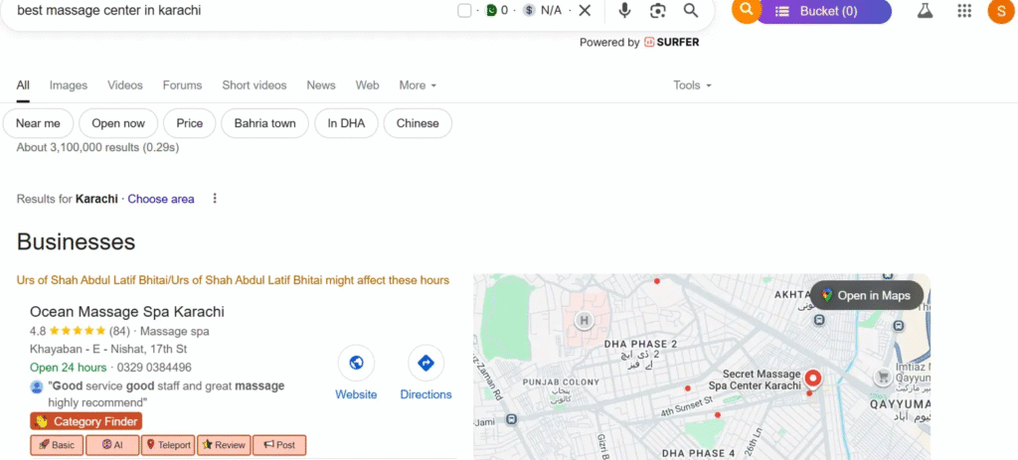The image size is (1018, 460).
Task: Click the AI button
Action: point(112,445)
